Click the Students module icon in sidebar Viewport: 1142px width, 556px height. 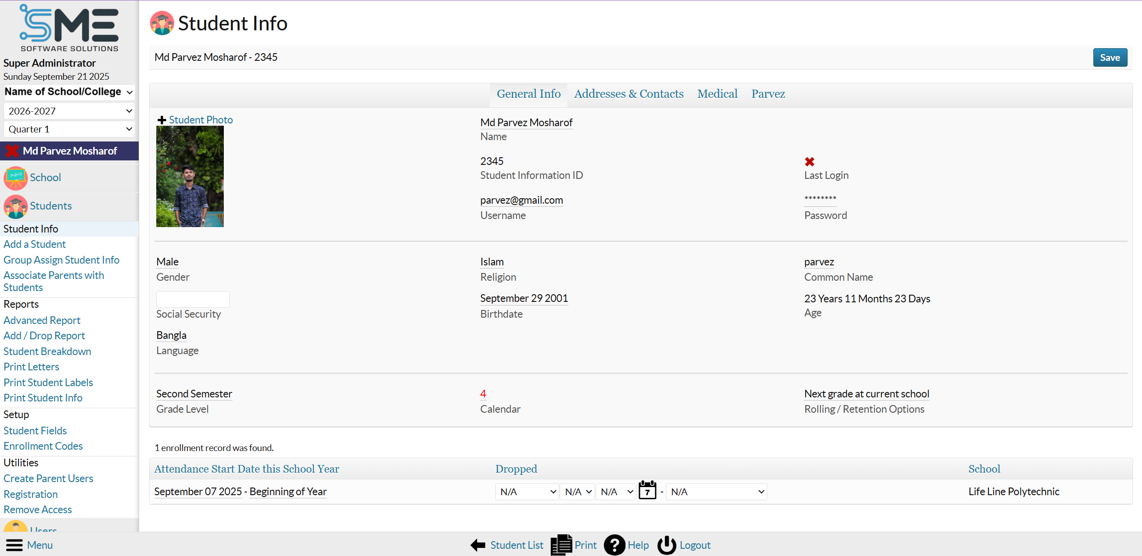[16, 206]
